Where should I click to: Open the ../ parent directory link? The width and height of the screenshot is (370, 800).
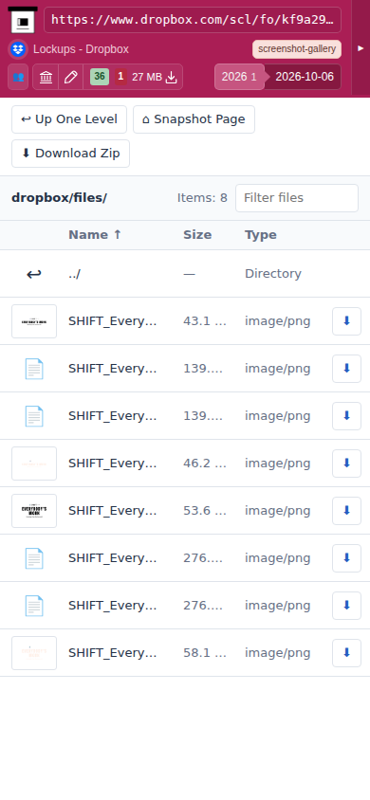(x=75, y=274)
